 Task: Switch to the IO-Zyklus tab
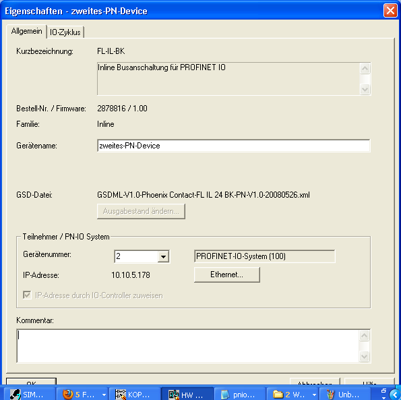point(65,32)
